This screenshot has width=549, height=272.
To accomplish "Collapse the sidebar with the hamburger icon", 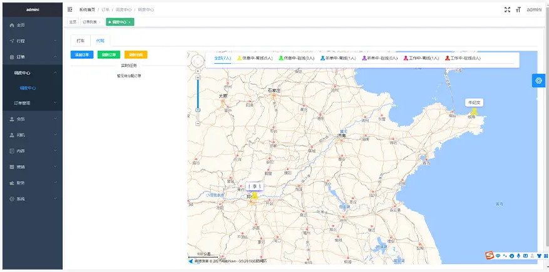I will (69, 9).
